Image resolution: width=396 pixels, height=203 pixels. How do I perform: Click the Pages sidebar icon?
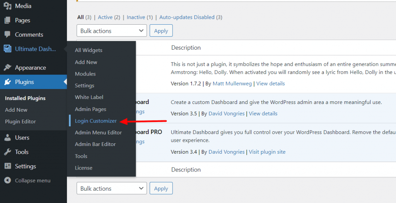pos(8,20)
